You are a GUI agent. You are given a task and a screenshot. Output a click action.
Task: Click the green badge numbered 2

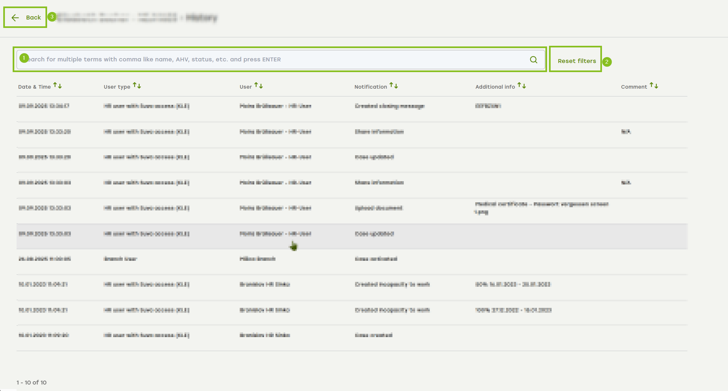click(607, 62)
